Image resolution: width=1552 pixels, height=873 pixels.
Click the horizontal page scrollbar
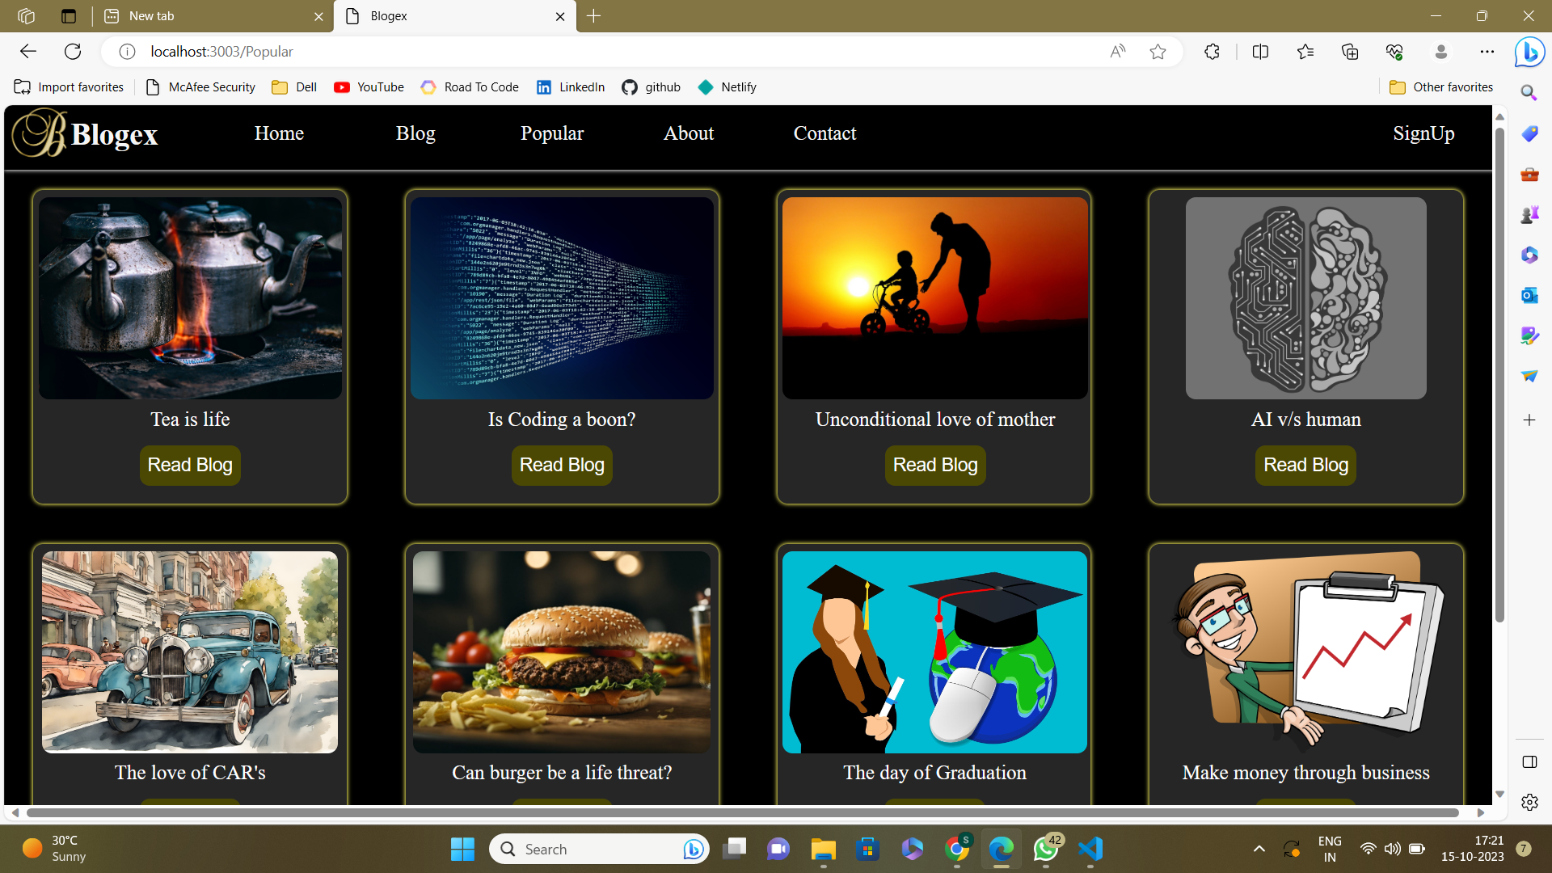(x=742, y=812)
